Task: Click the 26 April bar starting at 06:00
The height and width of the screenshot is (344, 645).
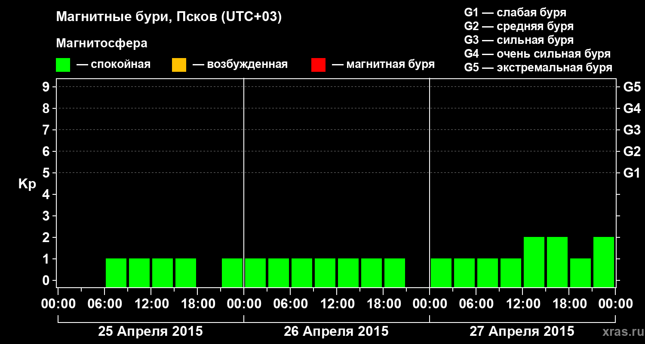Action: (x=302, y=273)
